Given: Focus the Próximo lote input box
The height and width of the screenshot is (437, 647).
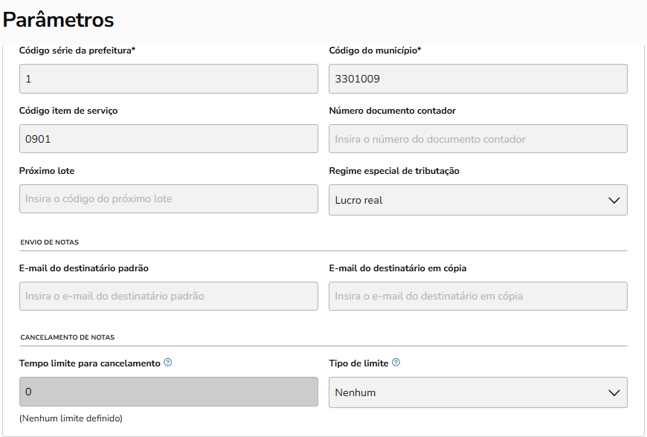Looking at the screenshot, I should tap(168, 198).
